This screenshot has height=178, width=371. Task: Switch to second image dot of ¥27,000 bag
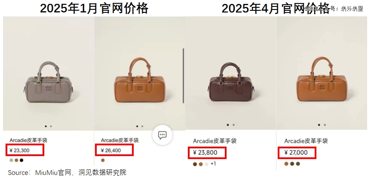pyautogui.click(x=325, y=125)
